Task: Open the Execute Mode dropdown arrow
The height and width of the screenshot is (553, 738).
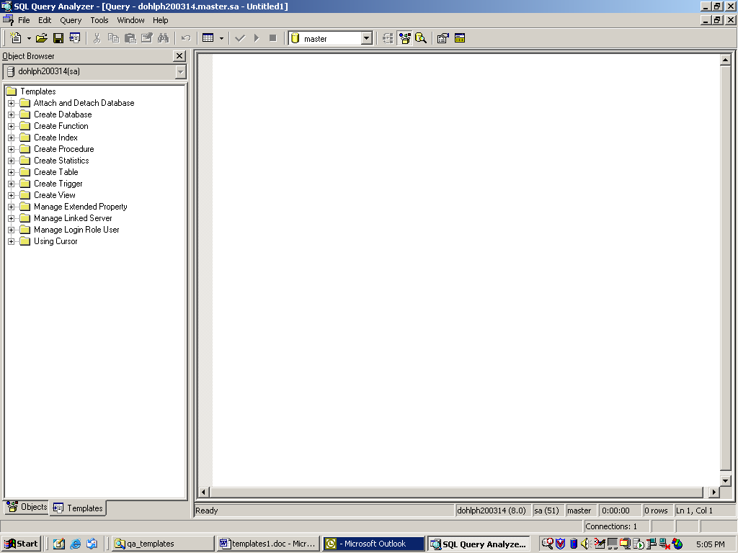Action: [221, 39]
